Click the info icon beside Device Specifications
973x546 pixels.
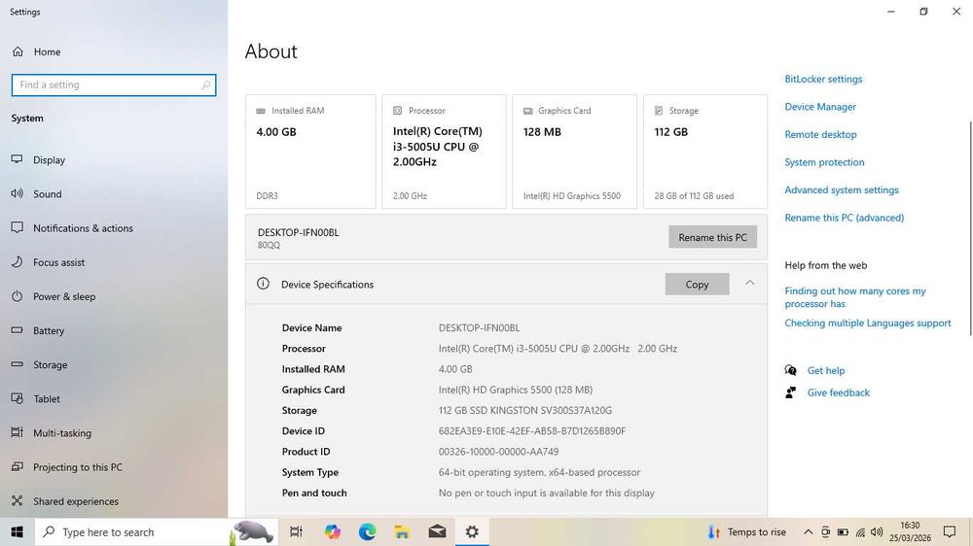(263, 284)
